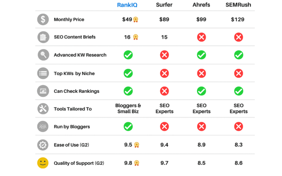Click Ahrefs' $99 monthly price
This screenshot has width=282, height=176.
point(201,20)
